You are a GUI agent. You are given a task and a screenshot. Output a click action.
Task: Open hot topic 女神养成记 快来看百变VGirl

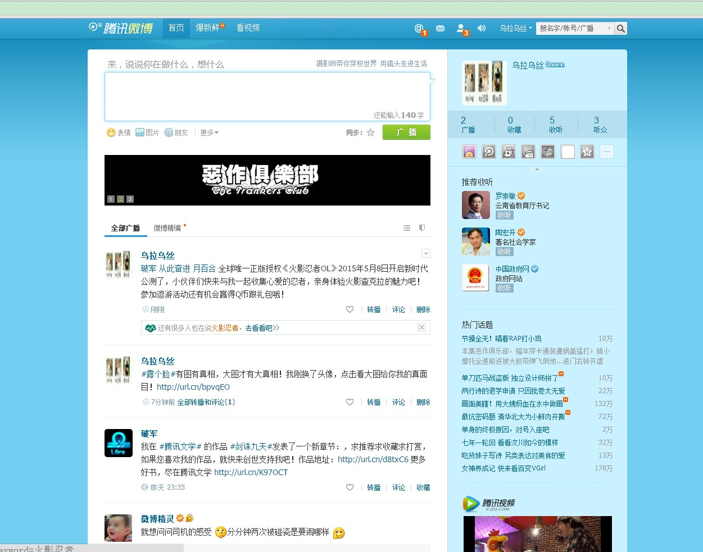(504, 468)
